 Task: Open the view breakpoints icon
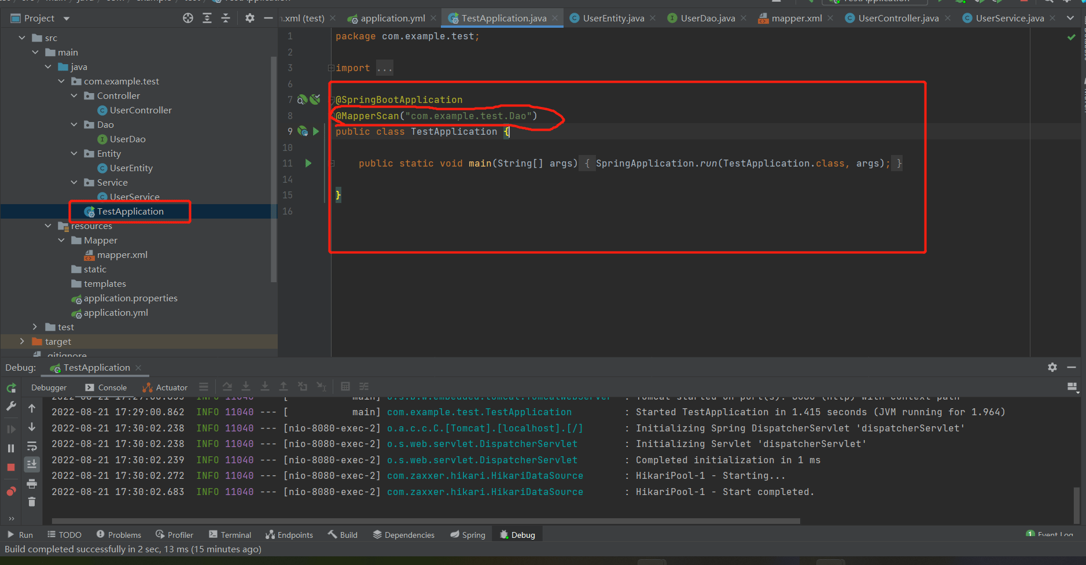[x=11, y=492]
